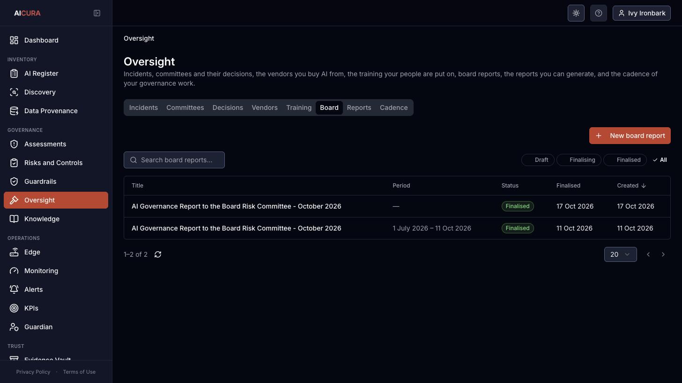
Task: Click the Assessments shield icon
Action: pos(14,144)
